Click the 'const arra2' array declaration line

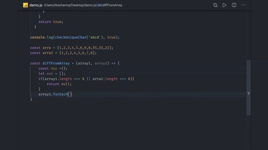pos(63,53)
